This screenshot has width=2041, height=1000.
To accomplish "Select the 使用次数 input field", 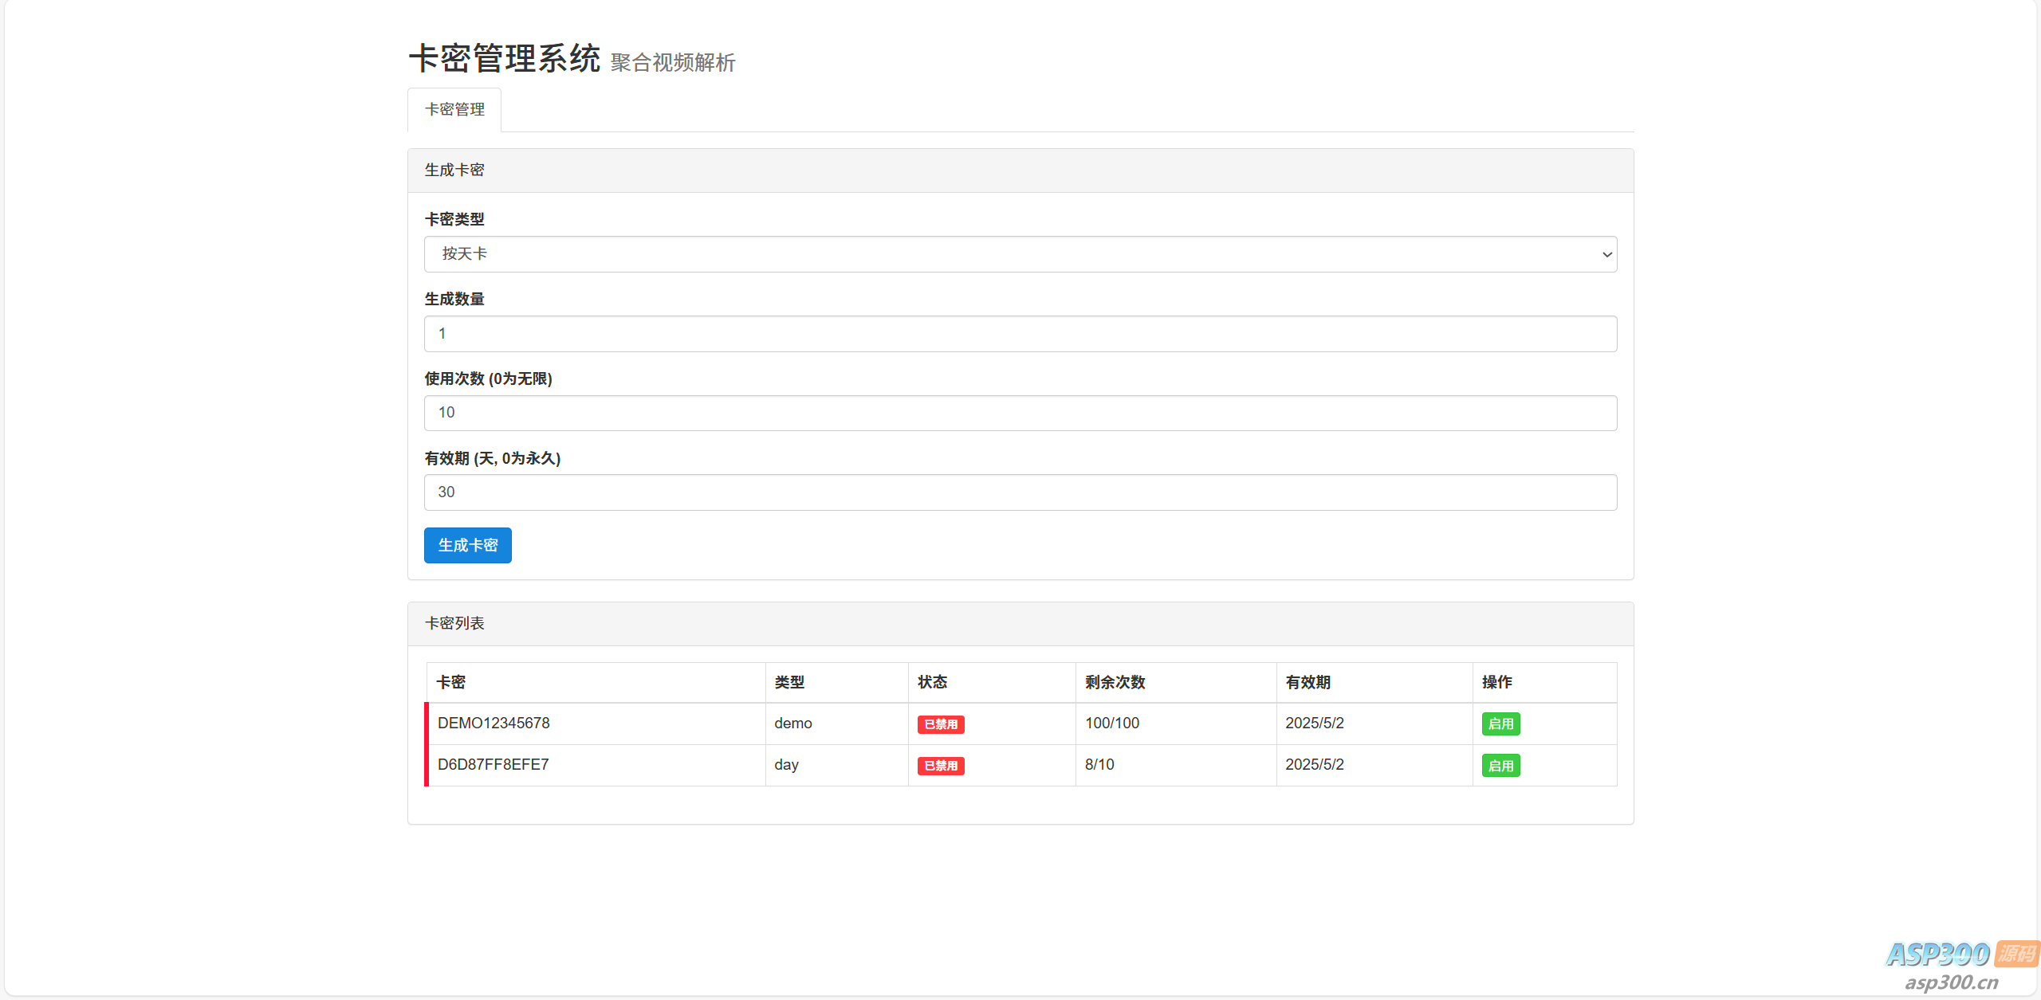I will 1019,413.
